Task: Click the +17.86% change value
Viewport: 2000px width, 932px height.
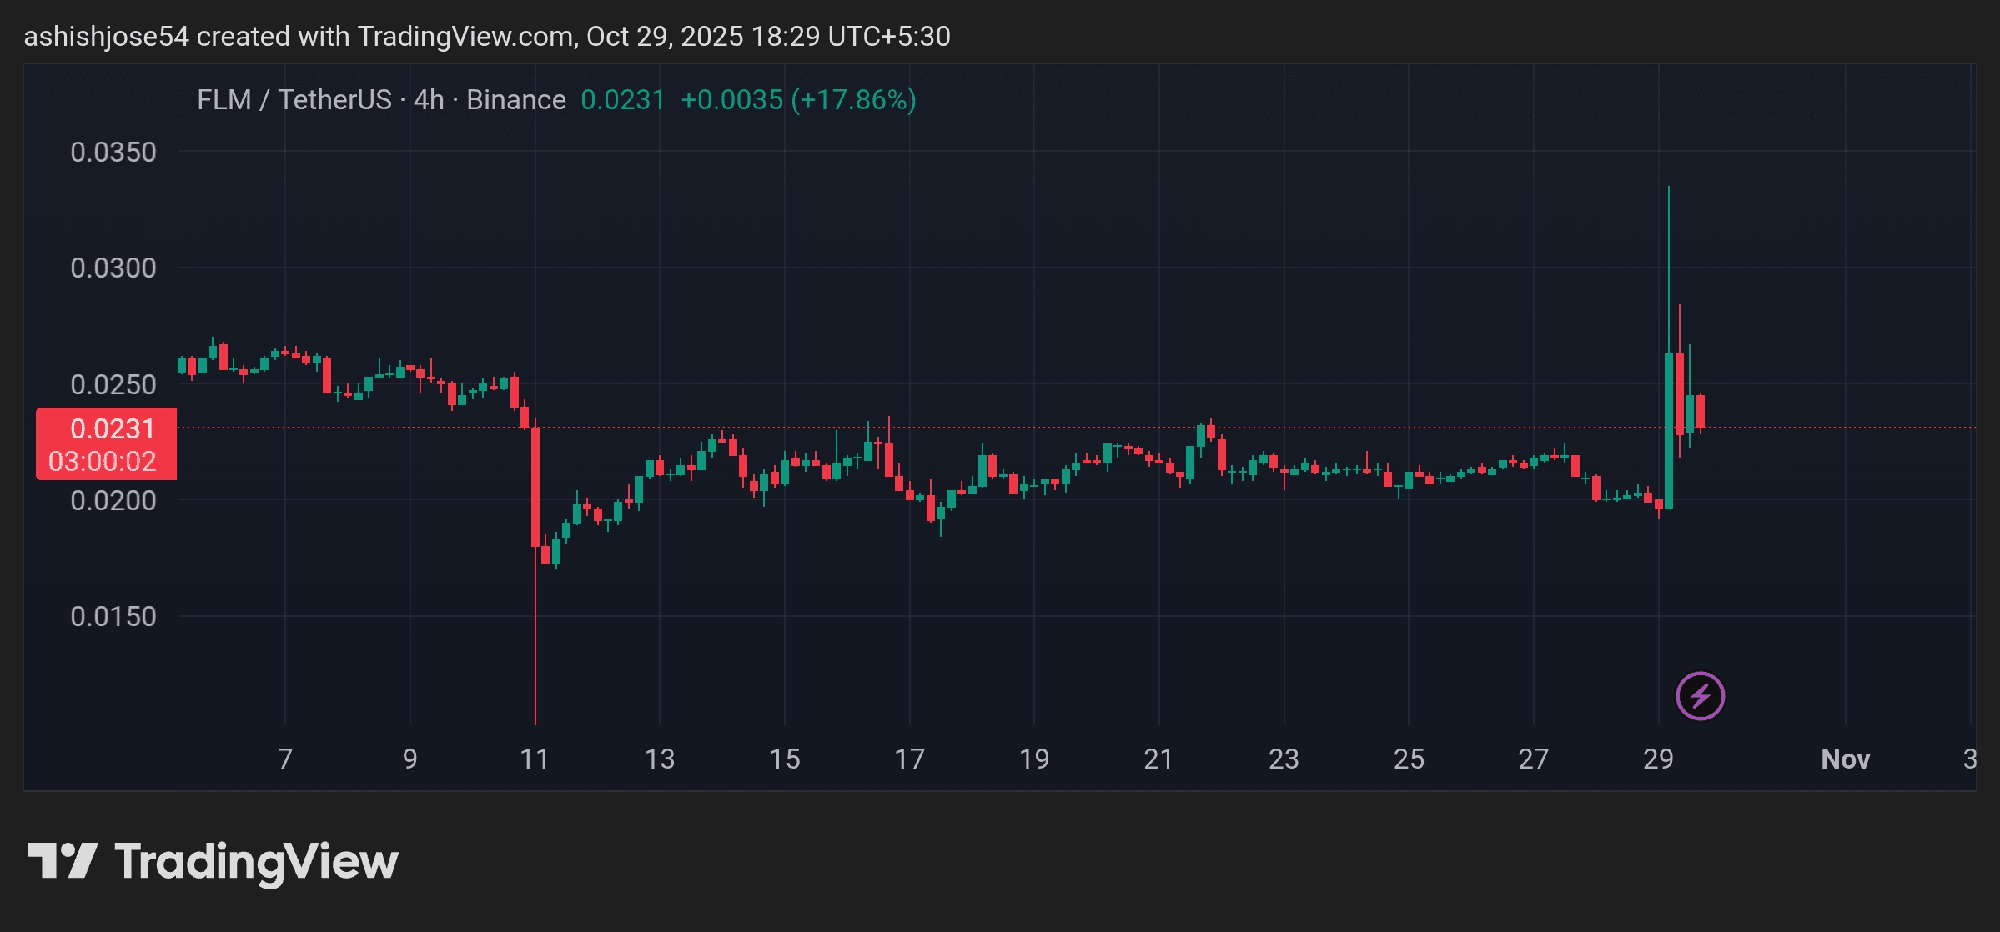Action: tap(853, 100)
